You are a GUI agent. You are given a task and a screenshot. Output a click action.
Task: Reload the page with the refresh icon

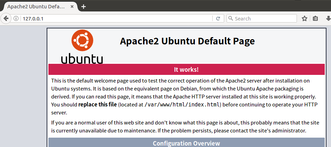pos(218,18)
